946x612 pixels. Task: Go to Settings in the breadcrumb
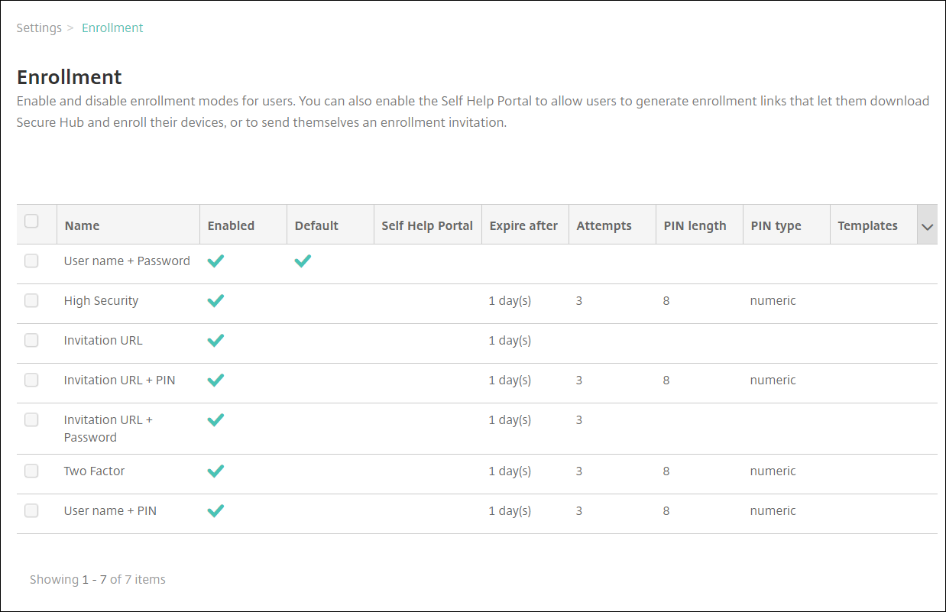(39, 28)
